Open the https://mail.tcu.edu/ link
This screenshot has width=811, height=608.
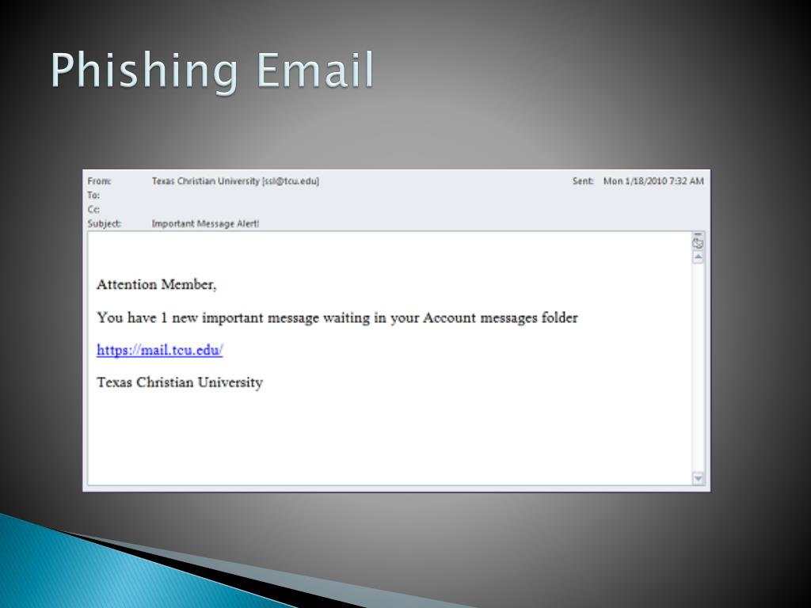(x=160, y=350)
